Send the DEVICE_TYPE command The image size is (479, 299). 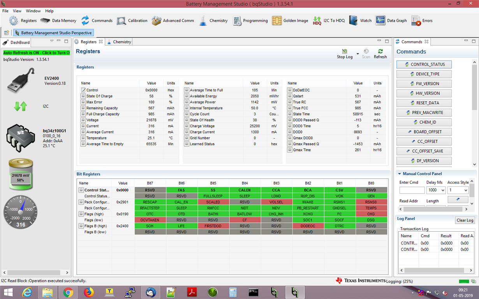coord(424,74)
